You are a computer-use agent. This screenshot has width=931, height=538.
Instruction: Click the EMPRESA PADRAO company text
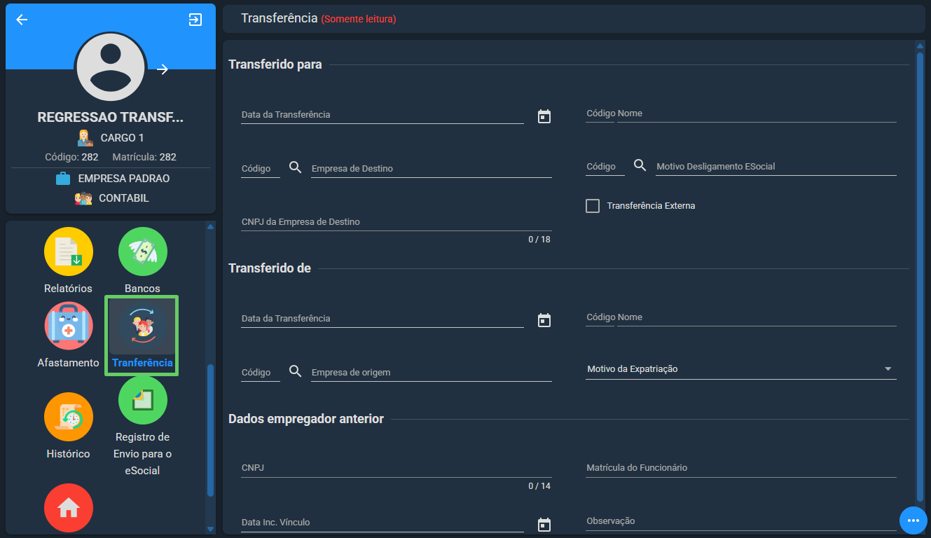(124, 179)
